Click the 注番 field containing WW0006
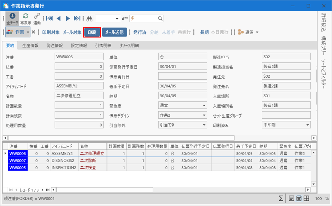Image resolution: width=332 pixels, height=206 pixels. [x=79, y=57]
